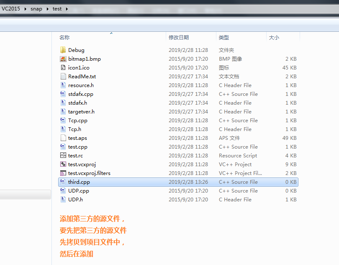Click the UDP.h header file icon
339x265 pixels.
63,199
